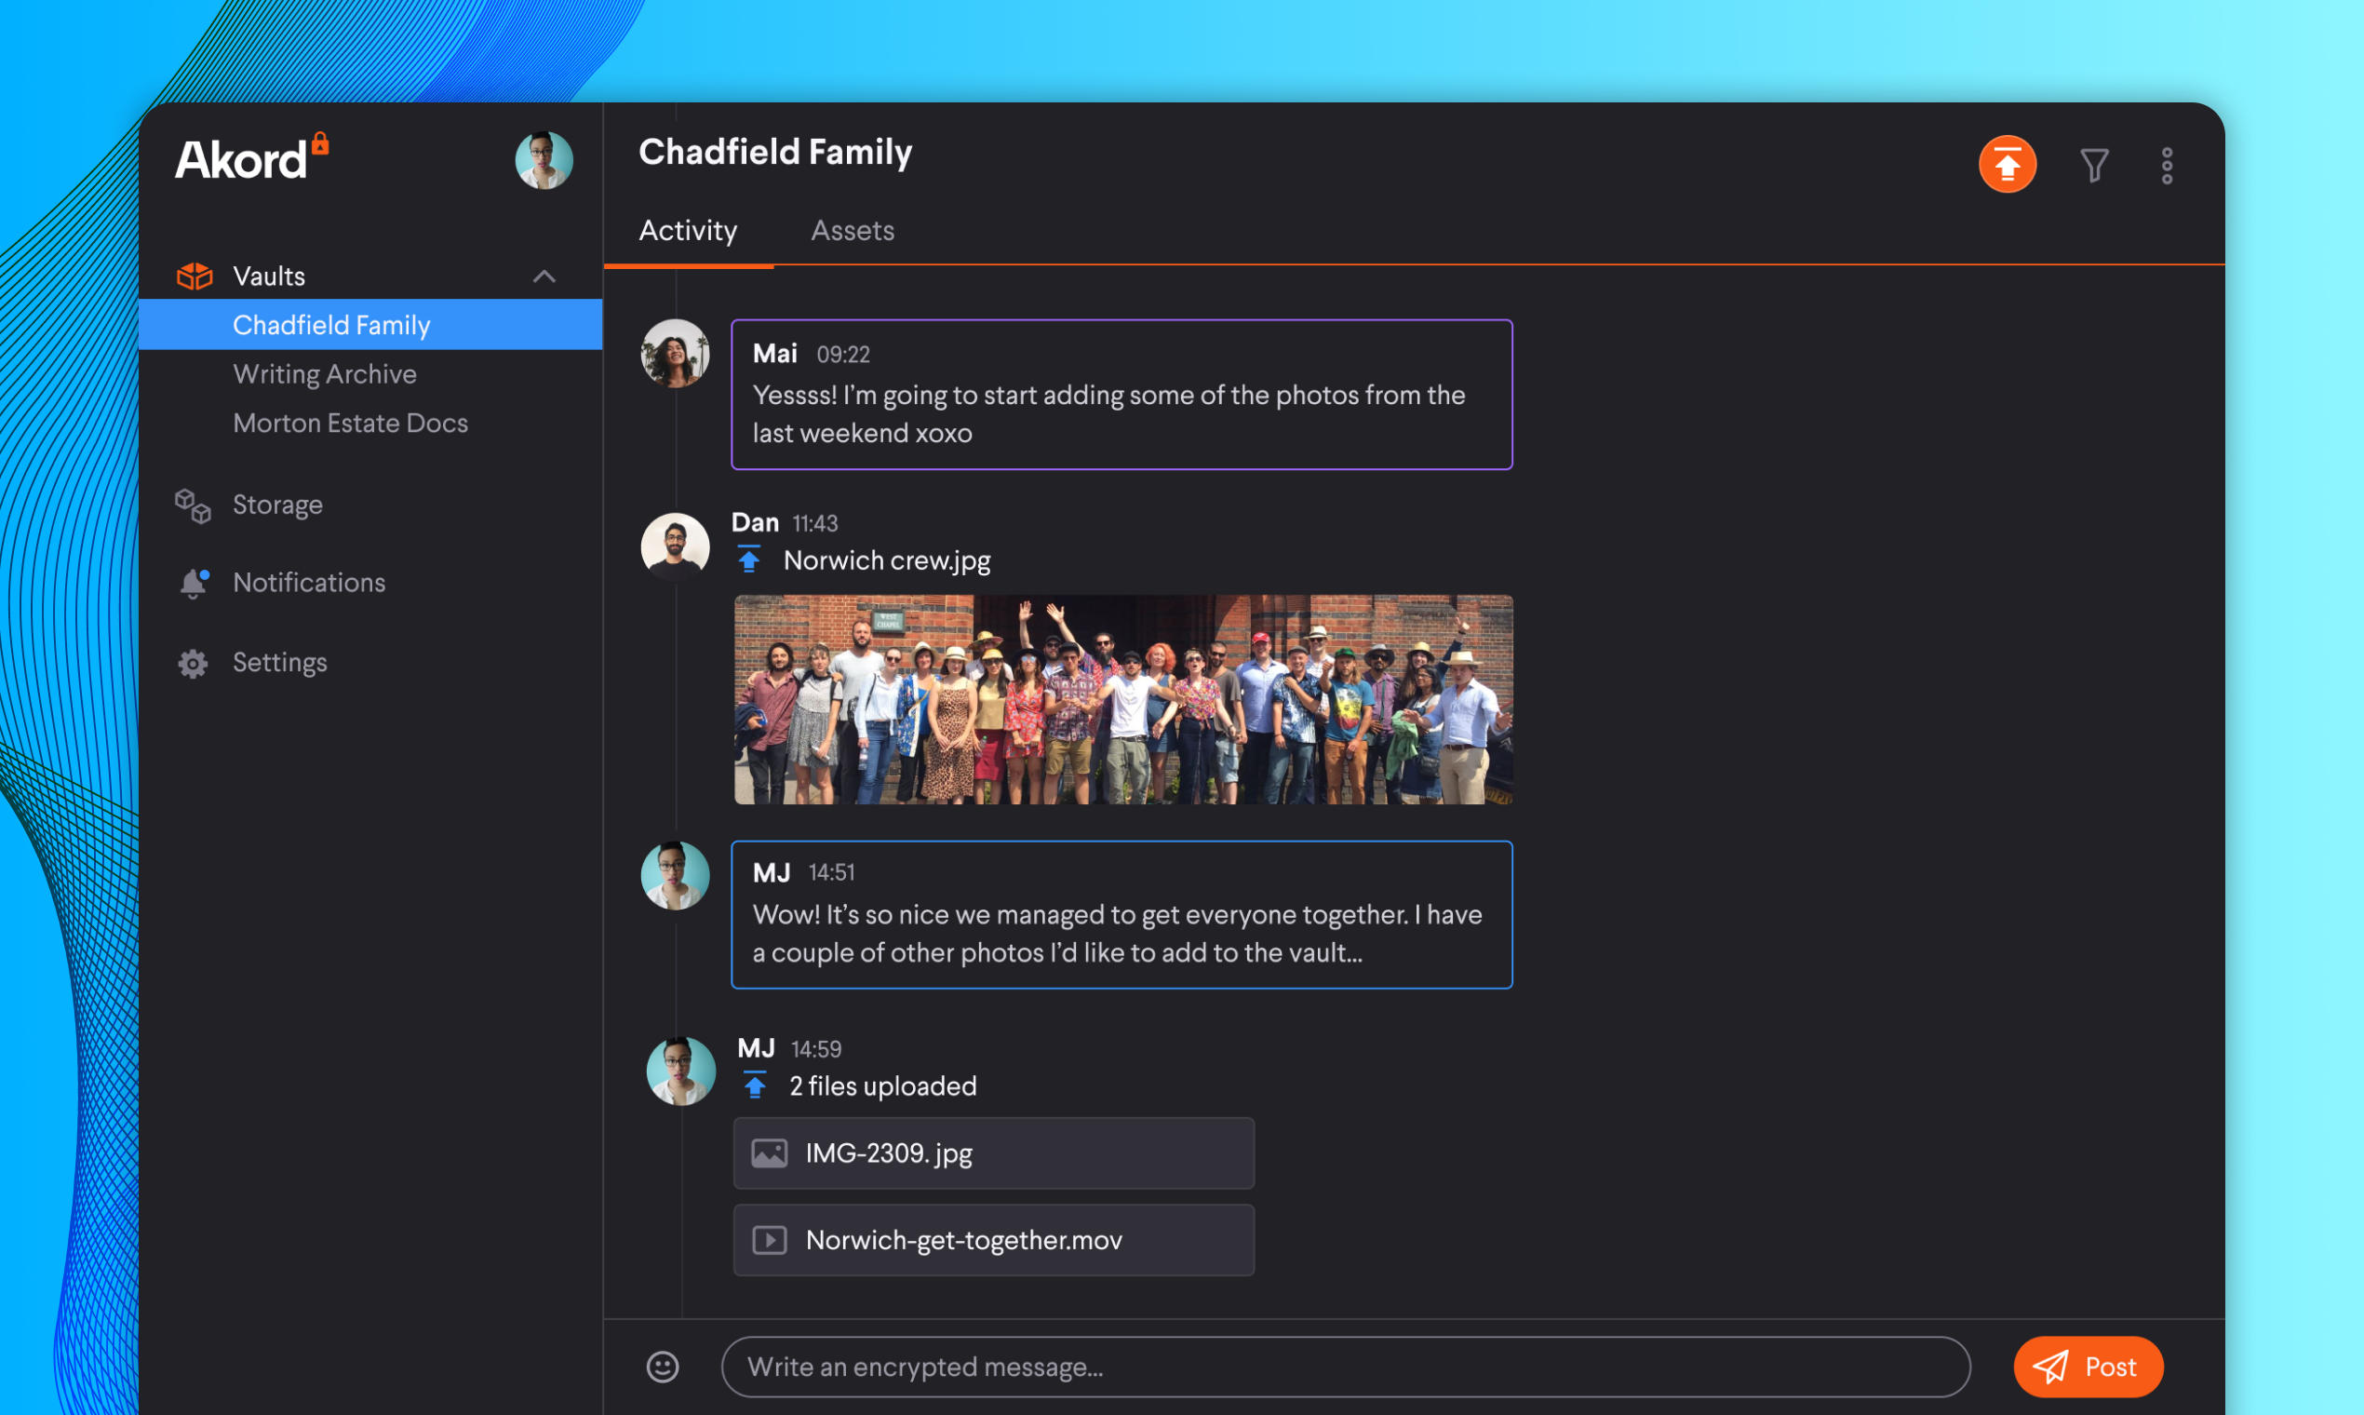The width and height of the screenshot is (2364, 1415).
Task: Open the Norwich-get-together.mov video file
Action: 992,1240
